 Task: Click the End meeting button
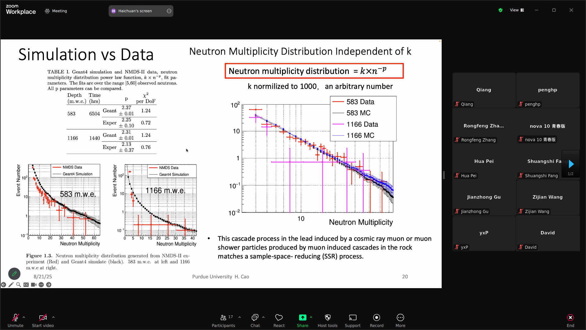tap(570, 321)
